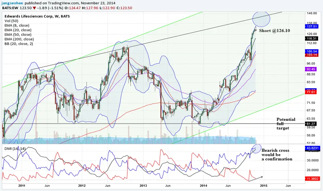
Task: Click the 103.14 red price tag
Action: tap(312, 55)
